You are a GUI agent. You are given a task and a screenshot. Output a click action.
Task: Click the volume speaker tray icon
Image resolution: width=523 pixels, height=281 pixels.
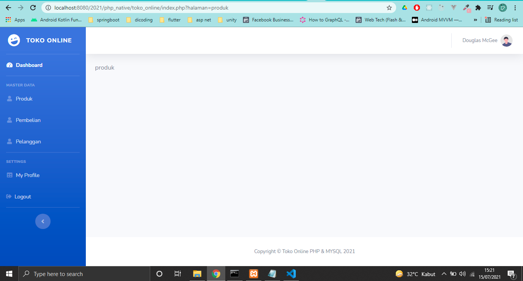click(x=462, y=274)
